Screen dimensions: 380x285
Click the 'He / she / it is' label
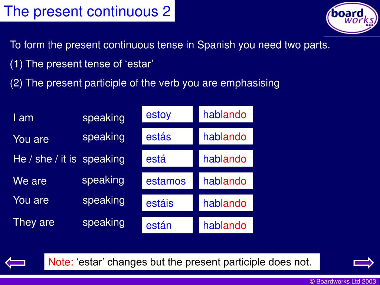point(45,159)
